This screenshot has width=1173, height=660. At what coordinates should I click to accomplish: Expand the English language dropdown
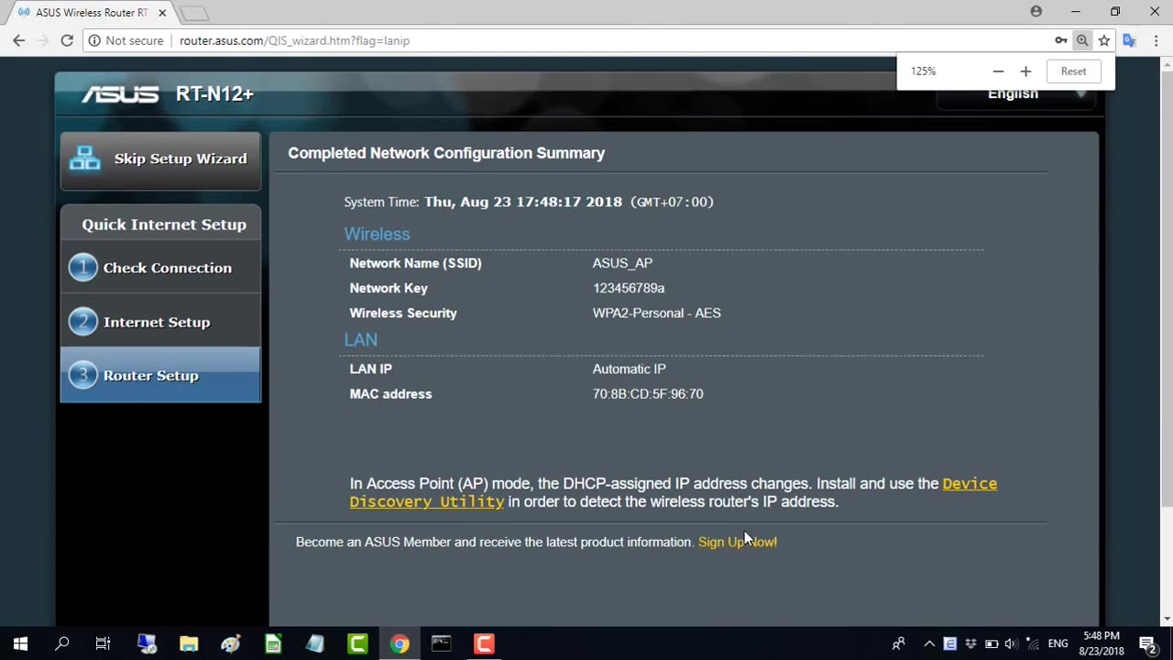click(1015, 94)
